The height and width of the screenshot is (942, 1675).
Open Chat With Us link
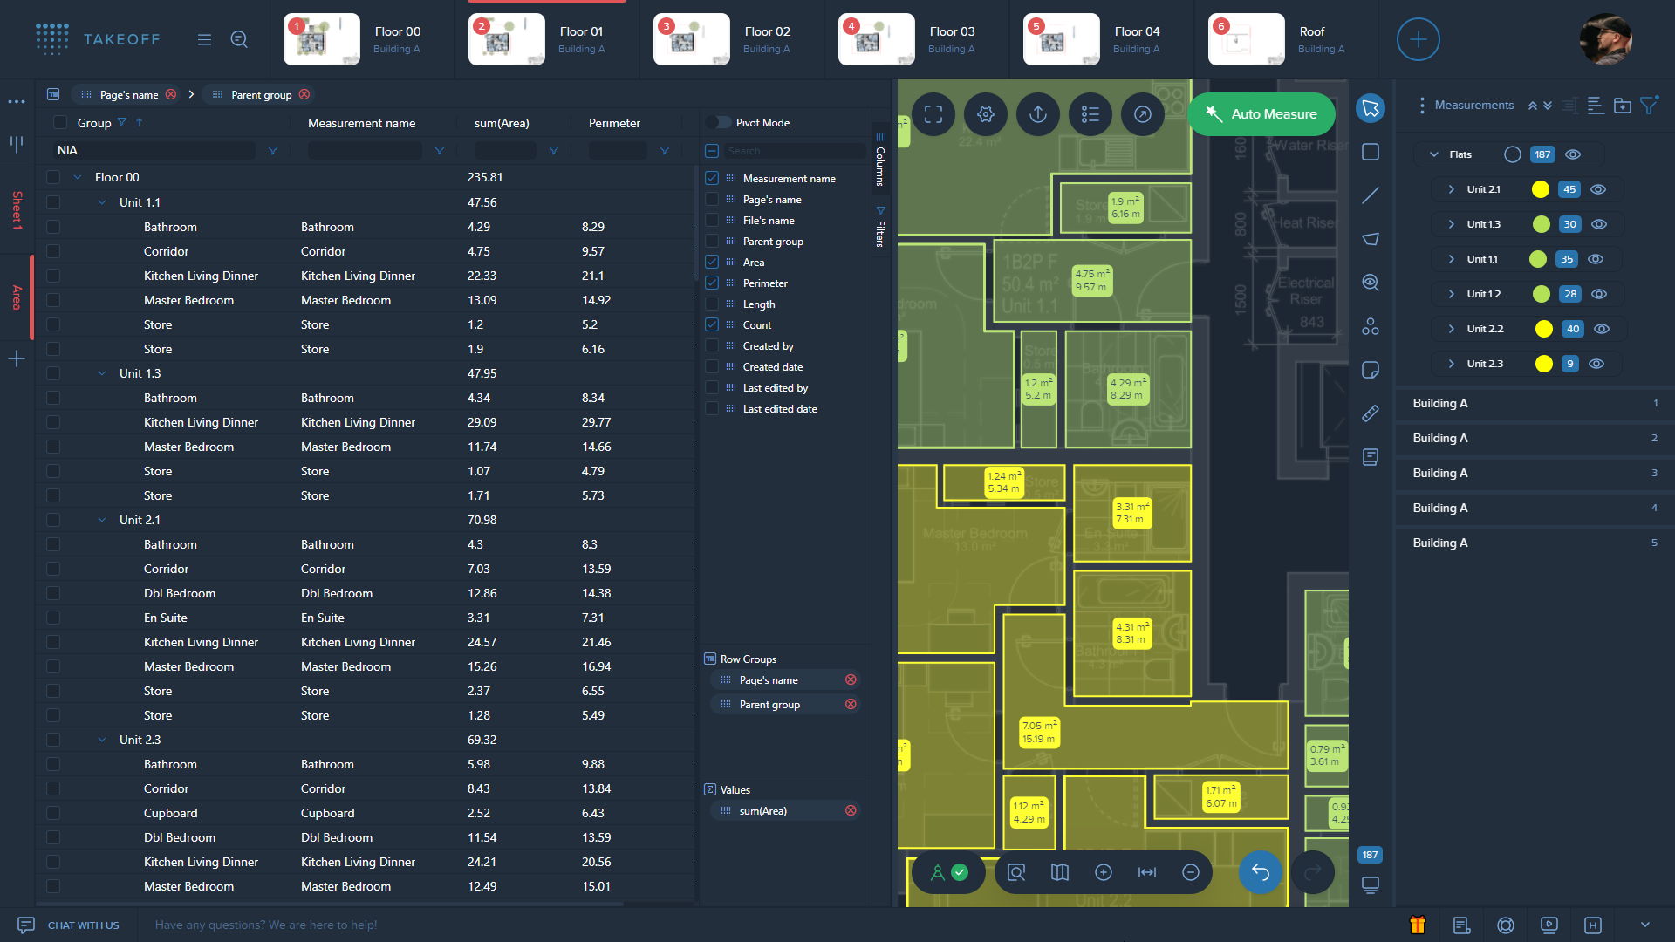click(x=83, y=925)
